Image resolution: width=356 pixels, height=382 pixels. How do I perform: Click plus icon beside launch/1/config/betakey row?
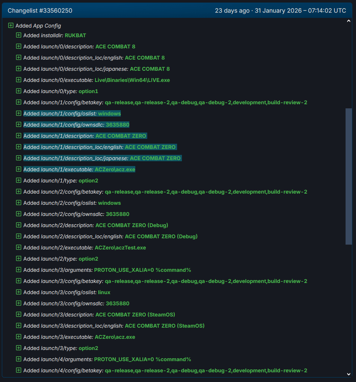coord(19,102)
